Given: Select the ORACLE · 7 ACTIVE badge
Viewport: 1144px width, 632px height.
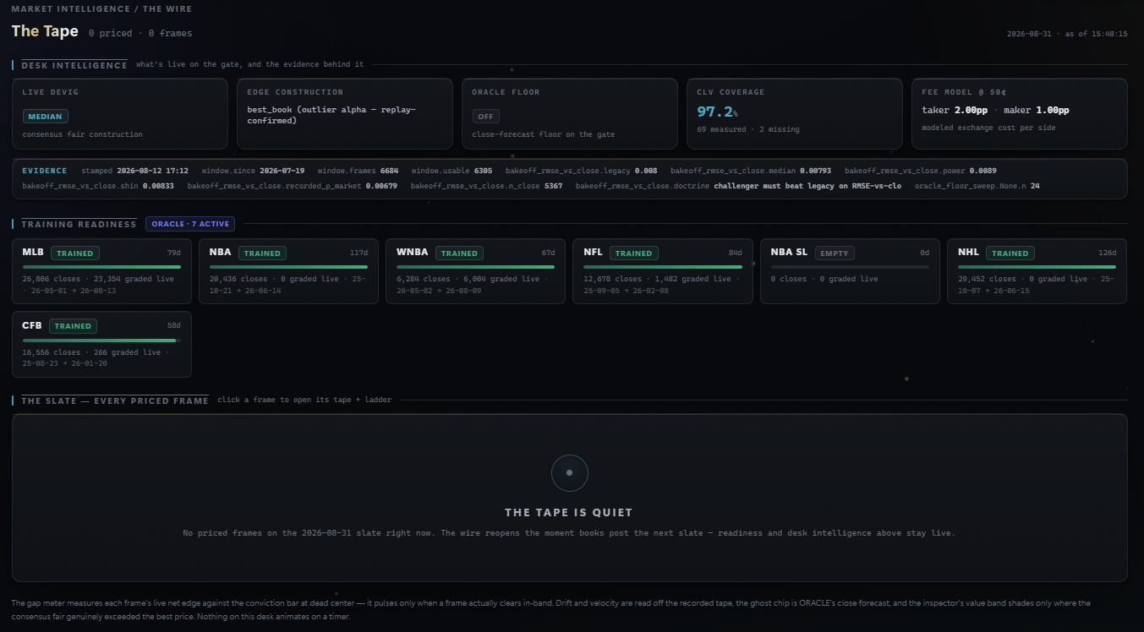Looking at the screenshot, I should [x=190, y=224].
